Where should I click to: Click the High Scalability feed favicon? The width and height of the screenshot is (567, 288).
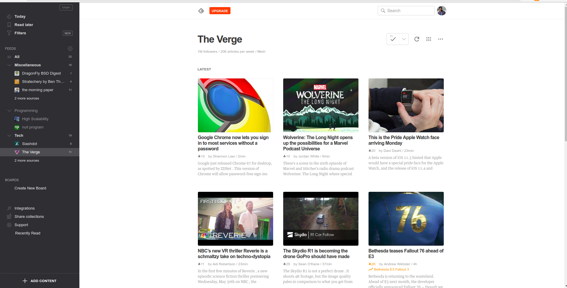(17, 119)
